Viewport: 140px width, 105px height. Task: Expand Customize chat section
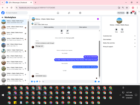[119, 36]
